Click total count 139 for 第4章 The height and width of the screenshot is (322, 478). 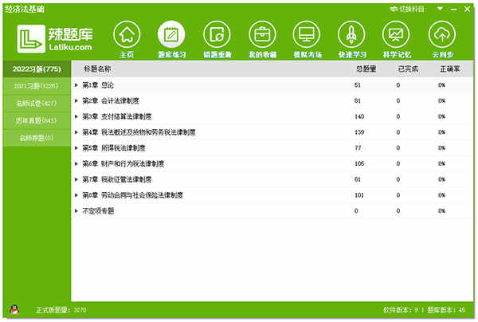point(359,132)
